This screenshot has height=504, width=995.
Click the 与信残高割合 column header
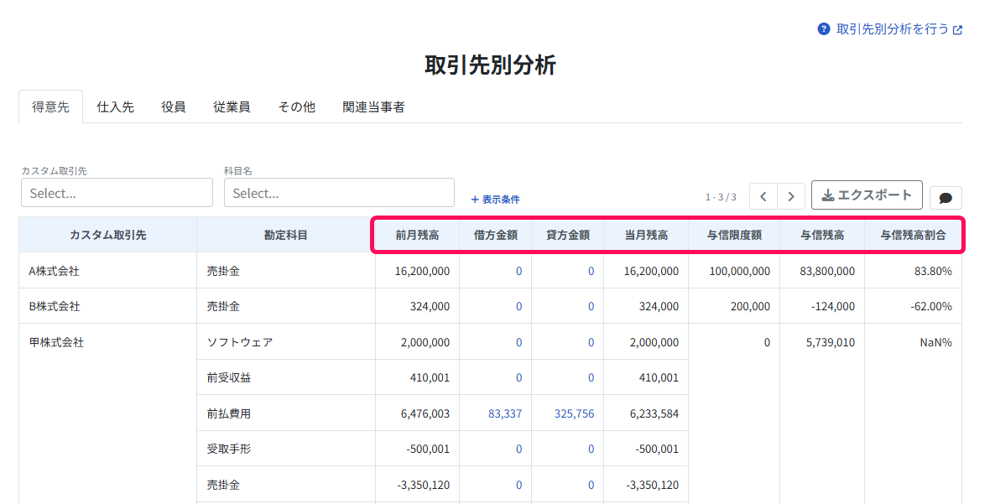click(913, 235)
